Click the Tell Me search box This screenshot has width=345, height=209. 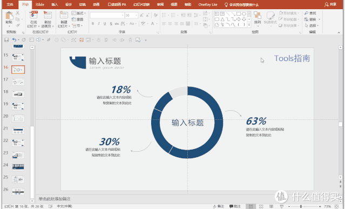pyautogui.click(x=241, y=5)
